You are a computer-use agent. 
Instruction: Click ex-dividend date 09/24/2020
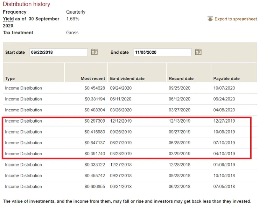click(121, 88)
